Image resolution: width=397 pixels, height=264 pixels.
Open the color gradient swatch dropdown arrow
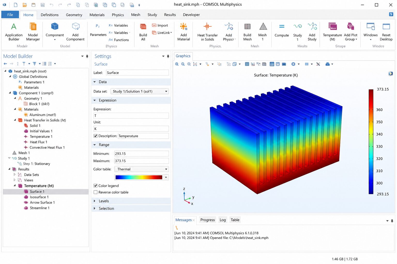[166, 177]
